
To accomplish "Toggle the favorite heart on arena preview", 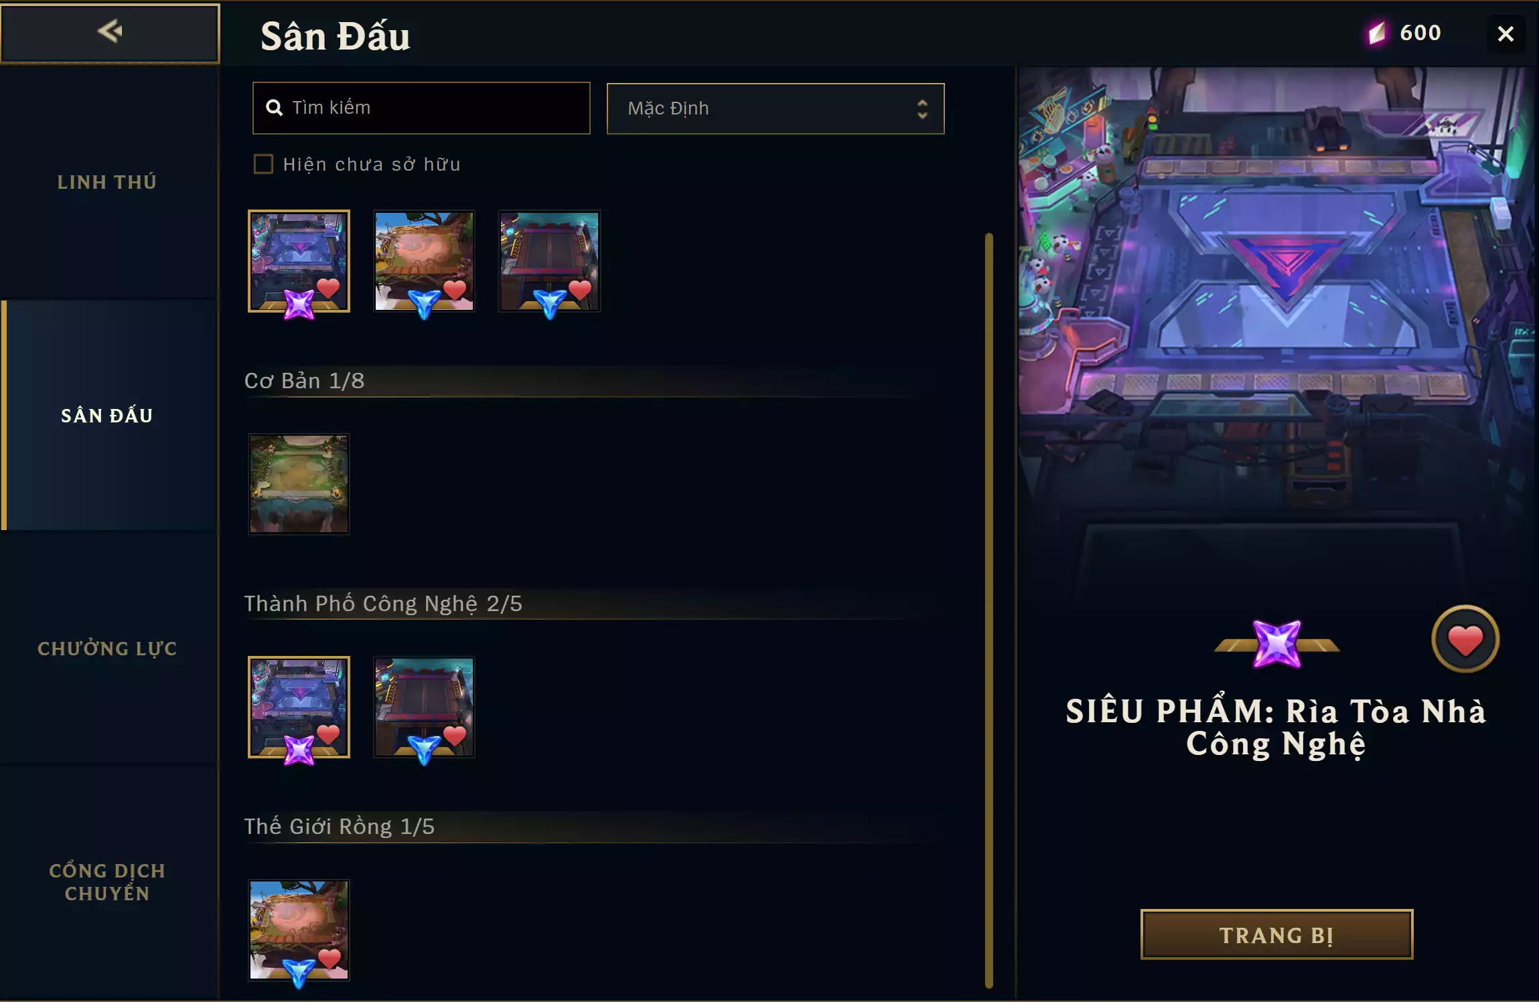I will pos(1465,639).
